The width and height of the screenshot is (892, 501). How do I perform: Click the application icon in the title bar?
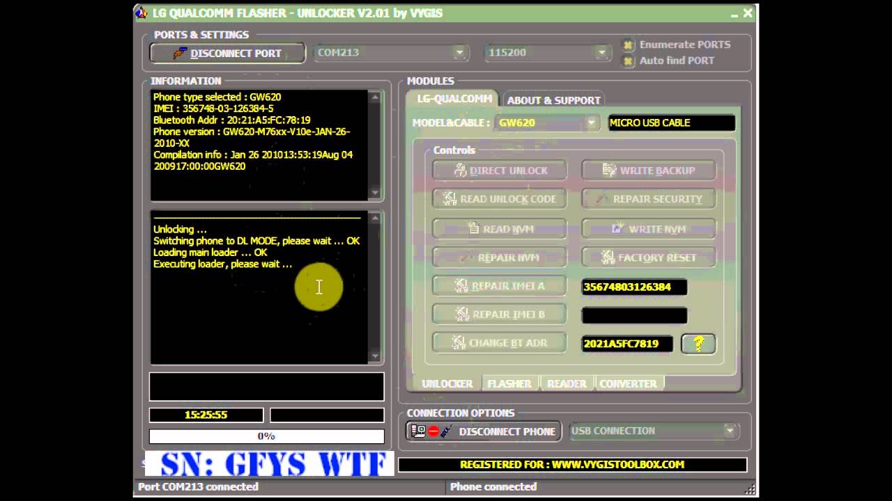[x=141, y=13]
